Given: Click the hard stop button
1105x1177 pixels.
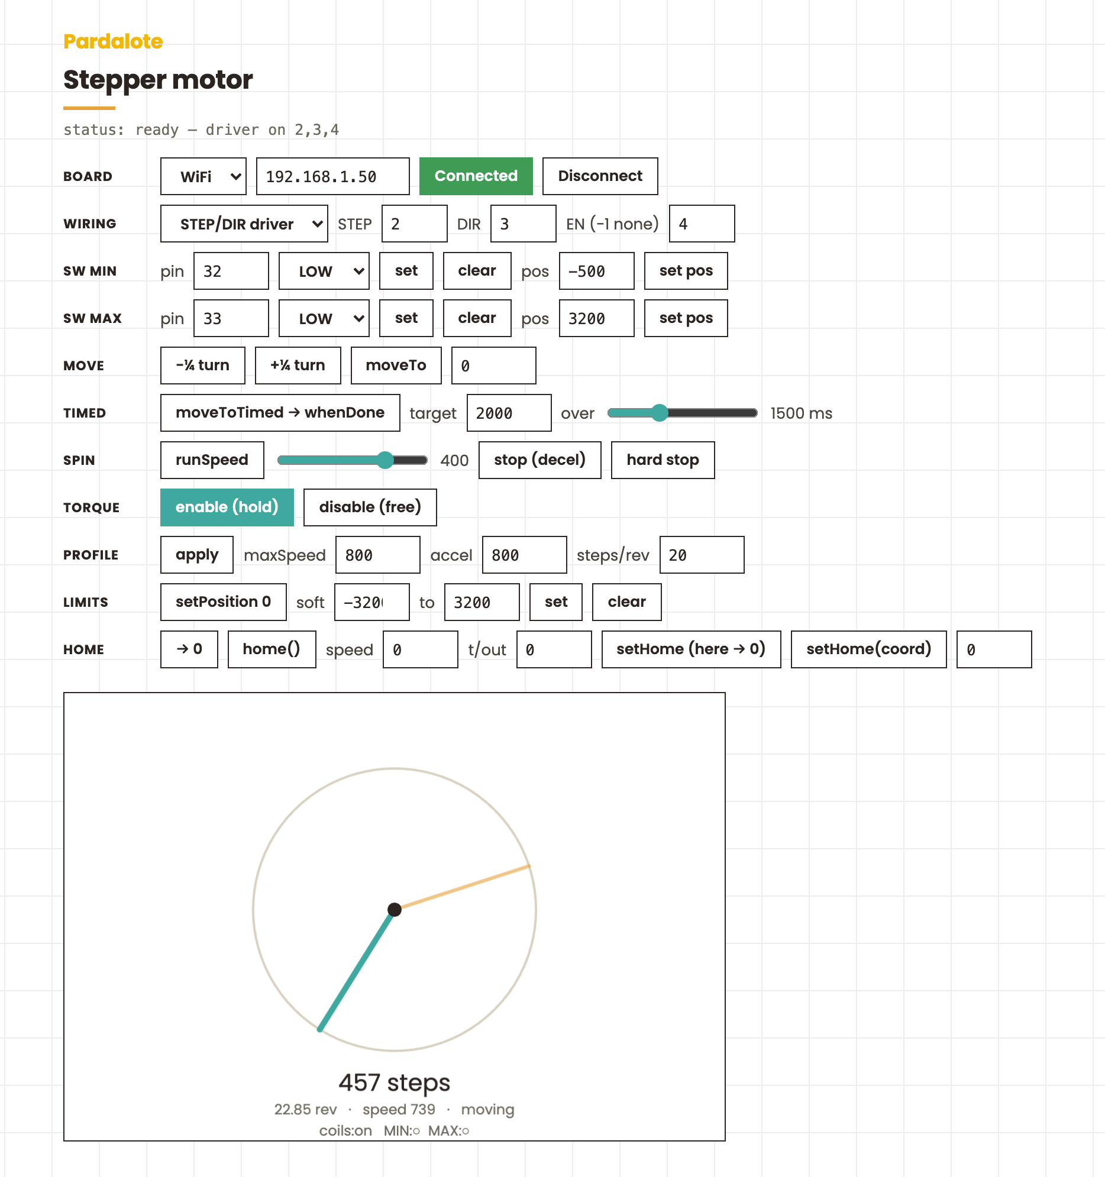Looking at the screenshot, I should [663, 461].
